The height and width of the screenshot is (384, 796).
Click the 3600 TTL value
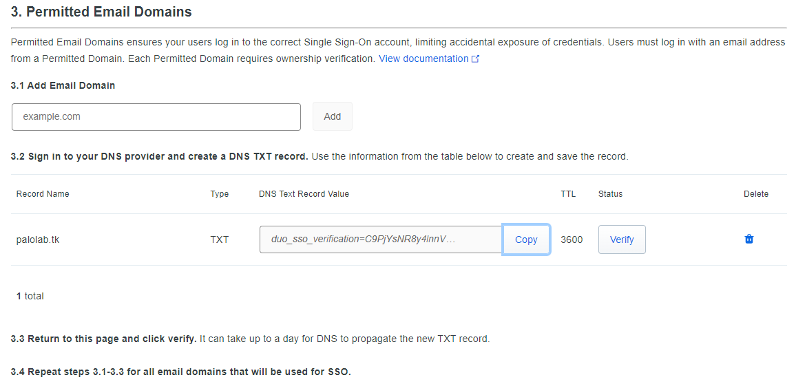tap(572, 239)
